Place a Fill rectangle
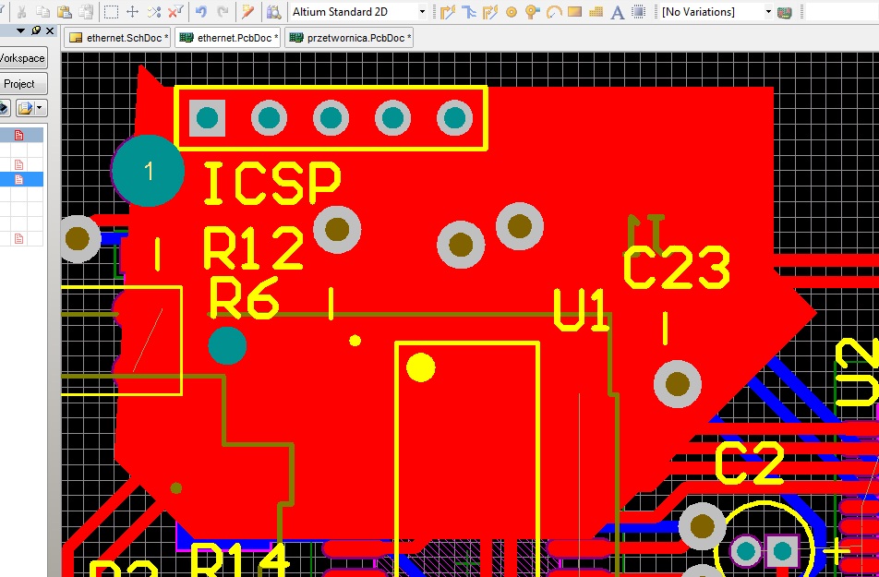This screenshot has width=879, height=577. tap(574, 11)
